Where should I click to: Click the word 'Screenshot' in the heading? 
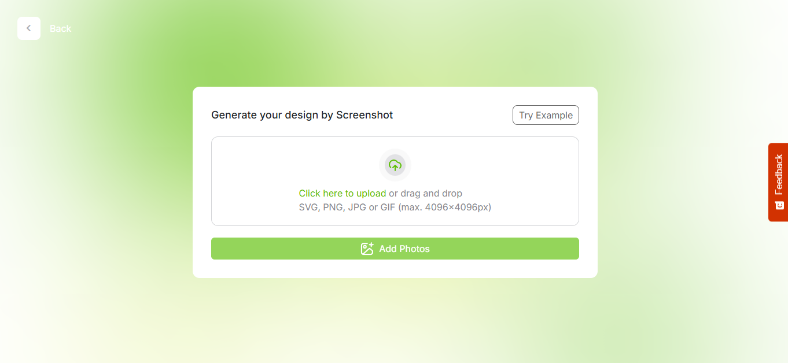click(364, 115)
